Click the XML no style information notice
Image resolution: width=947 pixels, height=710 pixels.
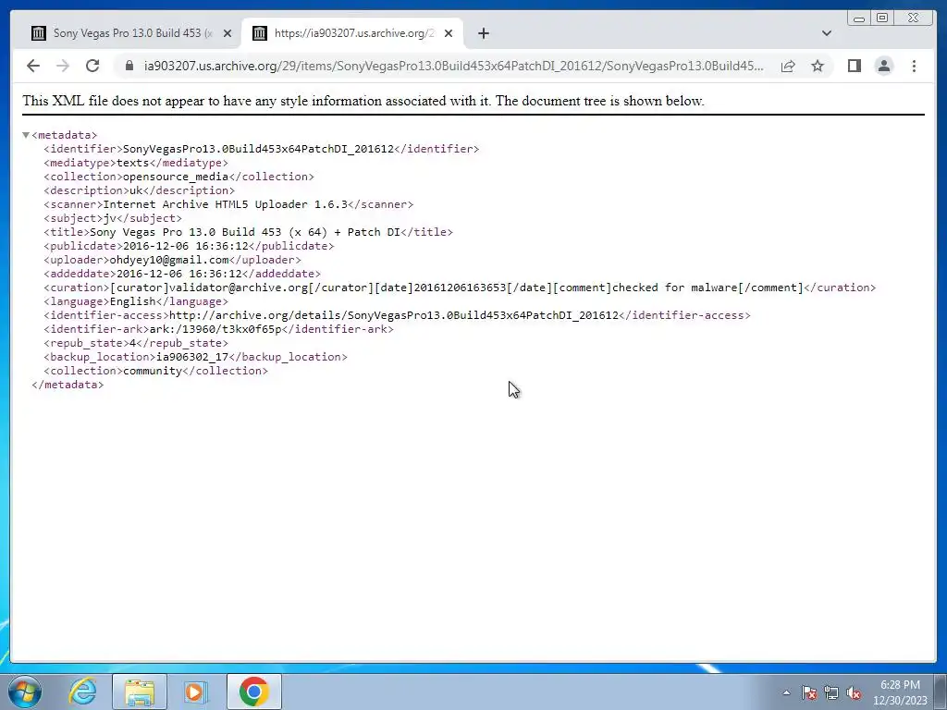coord(363,101)
